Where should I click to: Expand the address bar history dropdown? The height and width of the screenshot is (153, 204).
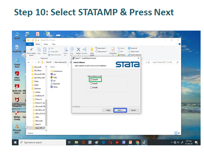click(x=146, y=62)
